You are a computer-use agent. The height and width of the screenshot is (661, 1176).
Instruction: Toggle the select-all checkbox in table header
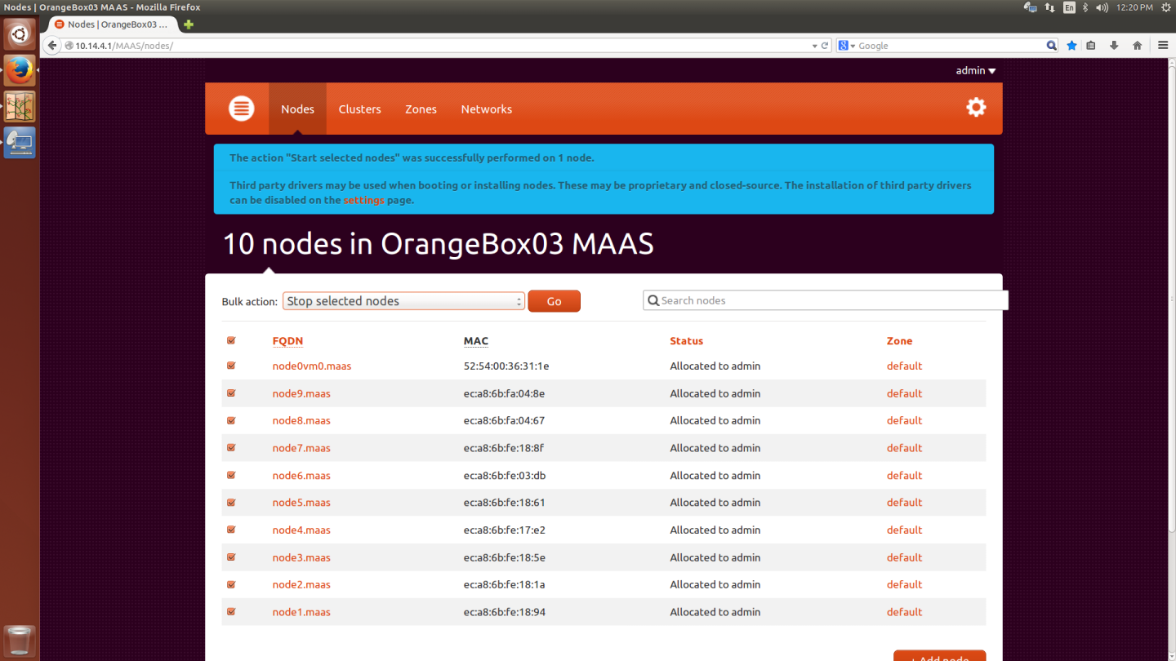[x=231, y=340]
